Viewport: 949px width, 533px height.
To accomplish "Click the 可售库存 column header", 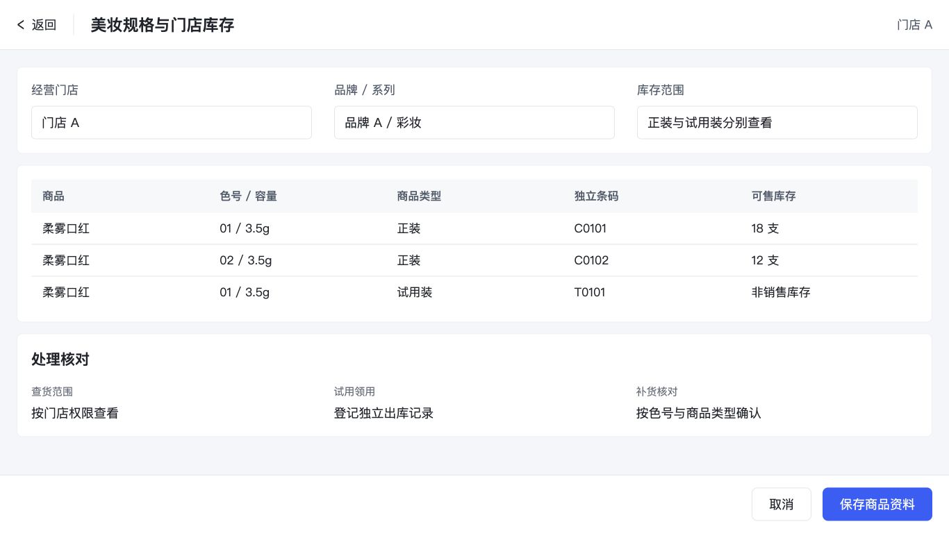I will click(774, 196).
